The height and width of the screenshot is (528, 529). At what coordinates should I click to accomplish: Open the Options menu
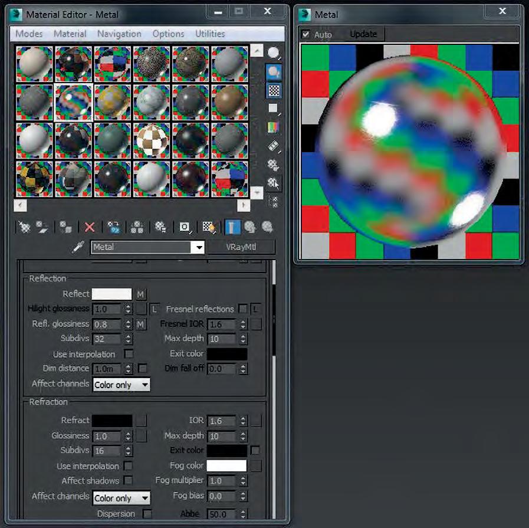[x=168, y=34]
